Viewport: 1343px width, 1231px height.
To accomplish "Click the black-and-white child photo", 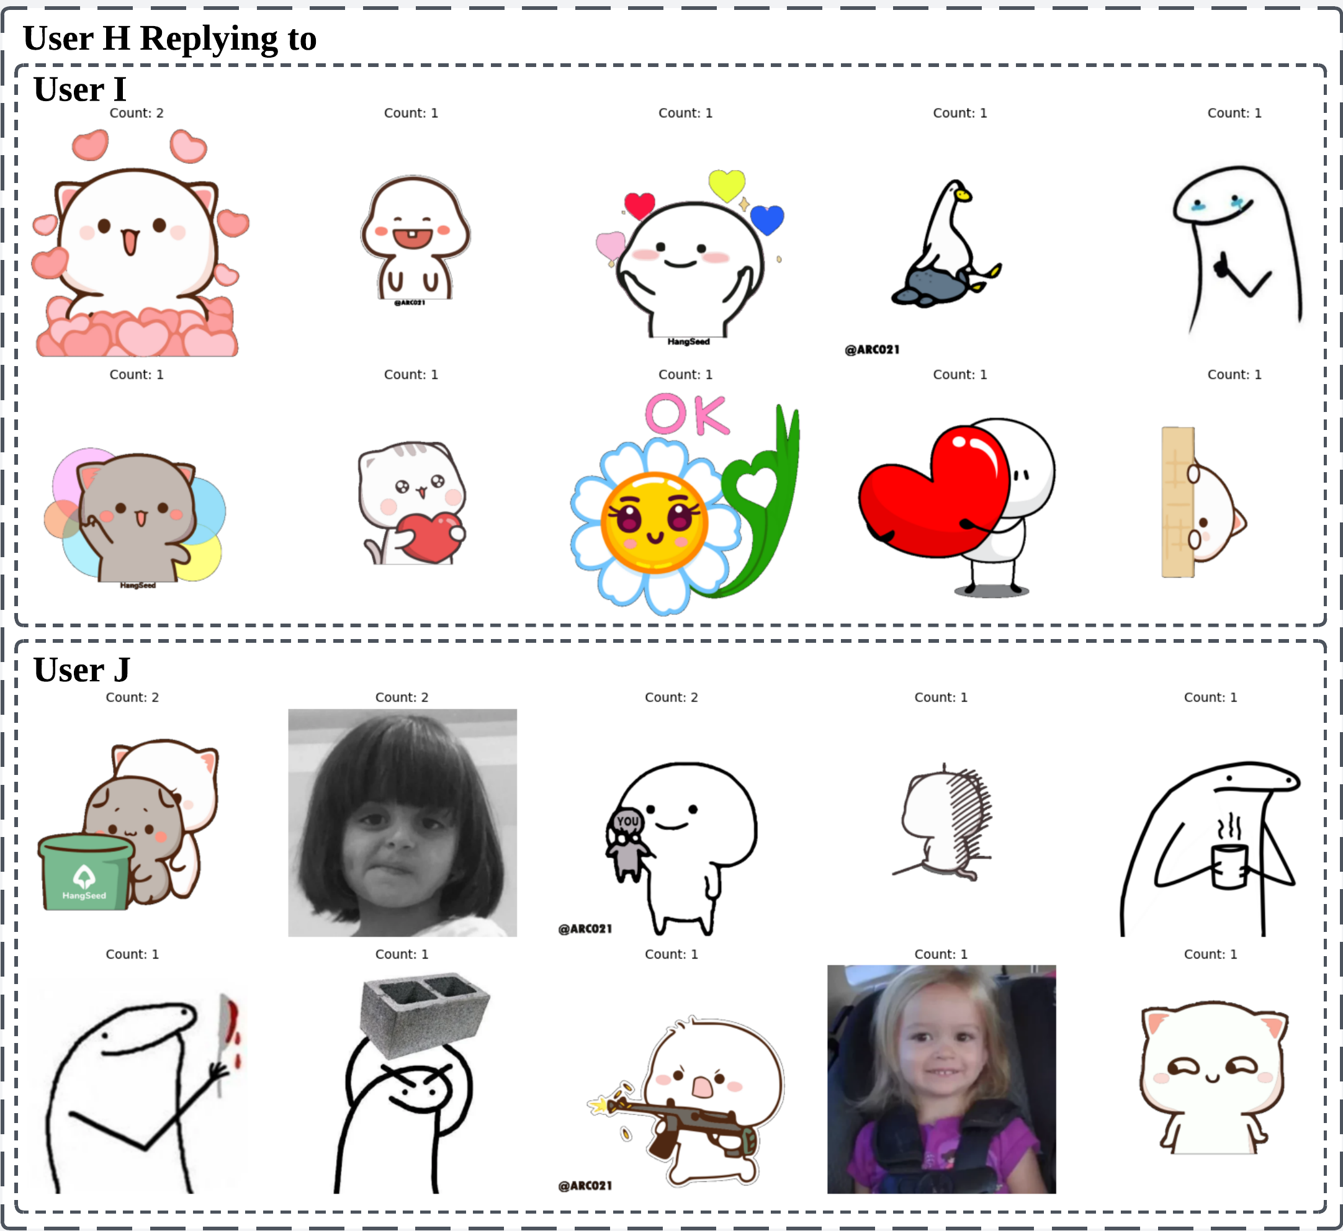I will click(402, 823).
